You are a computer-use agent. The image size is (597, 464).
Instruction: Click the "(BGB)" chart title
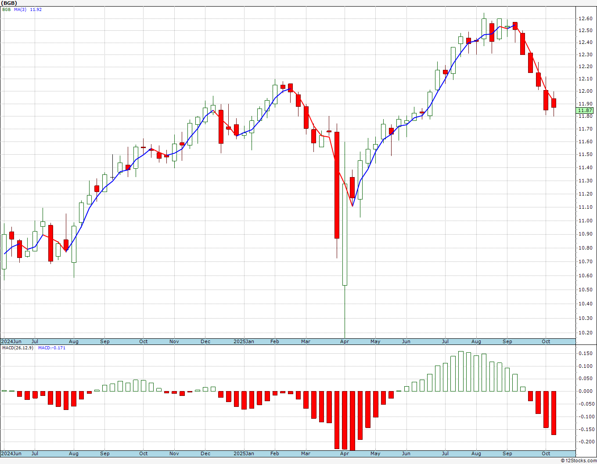tap(9, 3)
